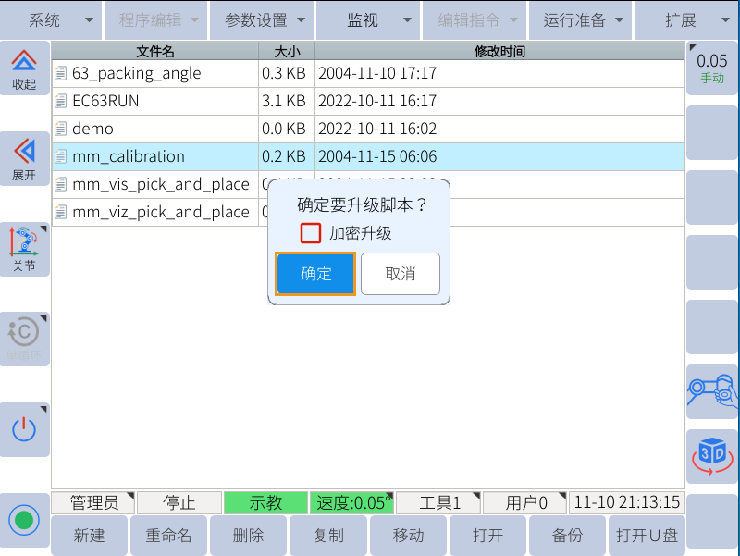Open the 用户0 user coordinate selector

click(x=524, y=502)
